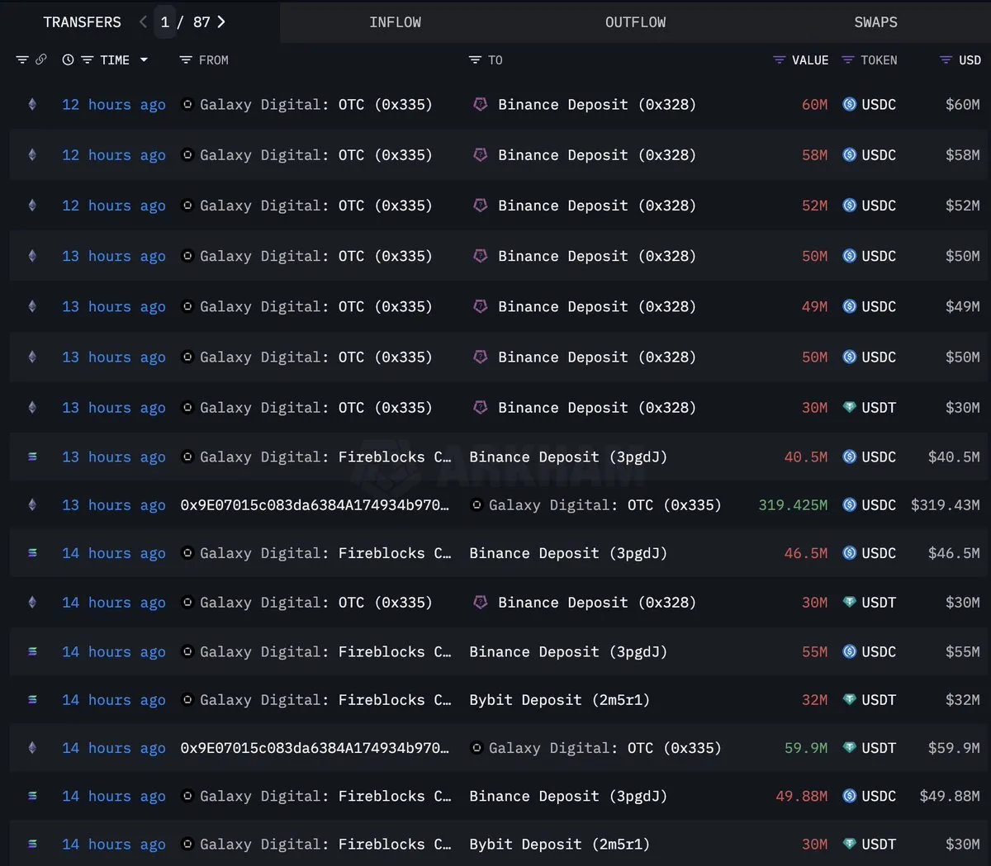Viewport: 991px width, 866px height.
Task: Click Binance logo icon in the $60M row
Action: tap(480, 104)
